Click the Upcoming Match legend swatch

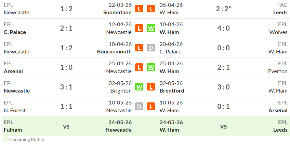(x=5, y=139)
